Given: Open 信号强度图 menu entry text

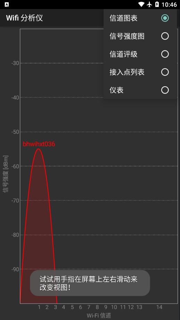Looking at the screenshot, I should 127,36.
